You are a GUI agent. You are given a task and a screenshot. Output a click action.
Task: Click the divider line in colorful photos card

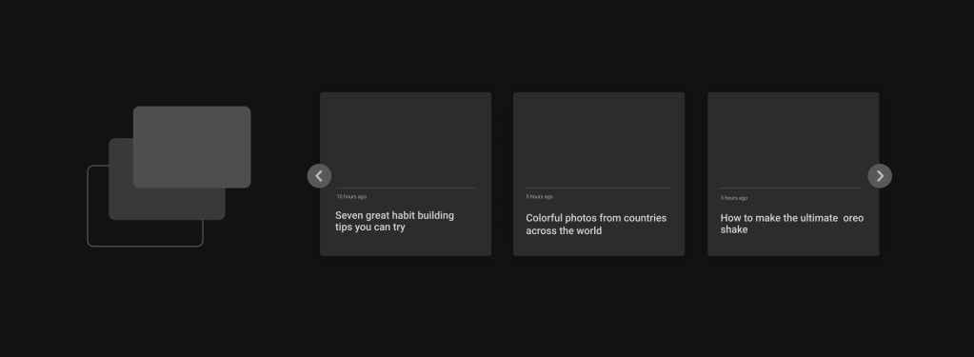point(598,188)
